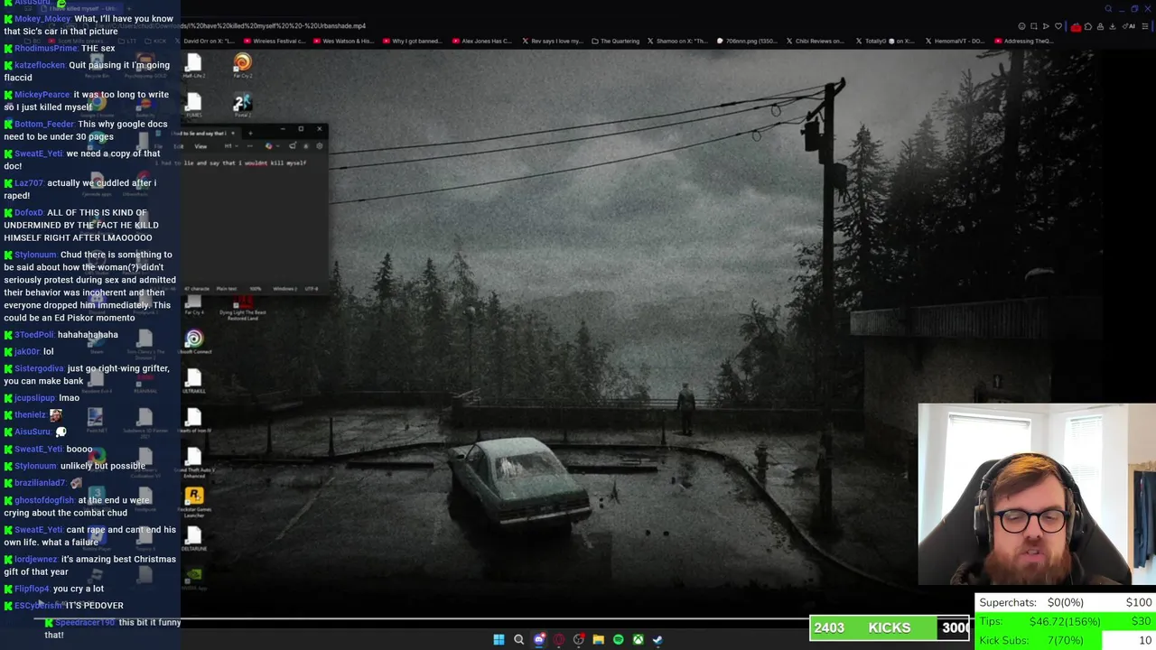This screenshot has width=1156, height=650.
Task: Click the Superchats goal row
Action: [x=1066, y=602]
